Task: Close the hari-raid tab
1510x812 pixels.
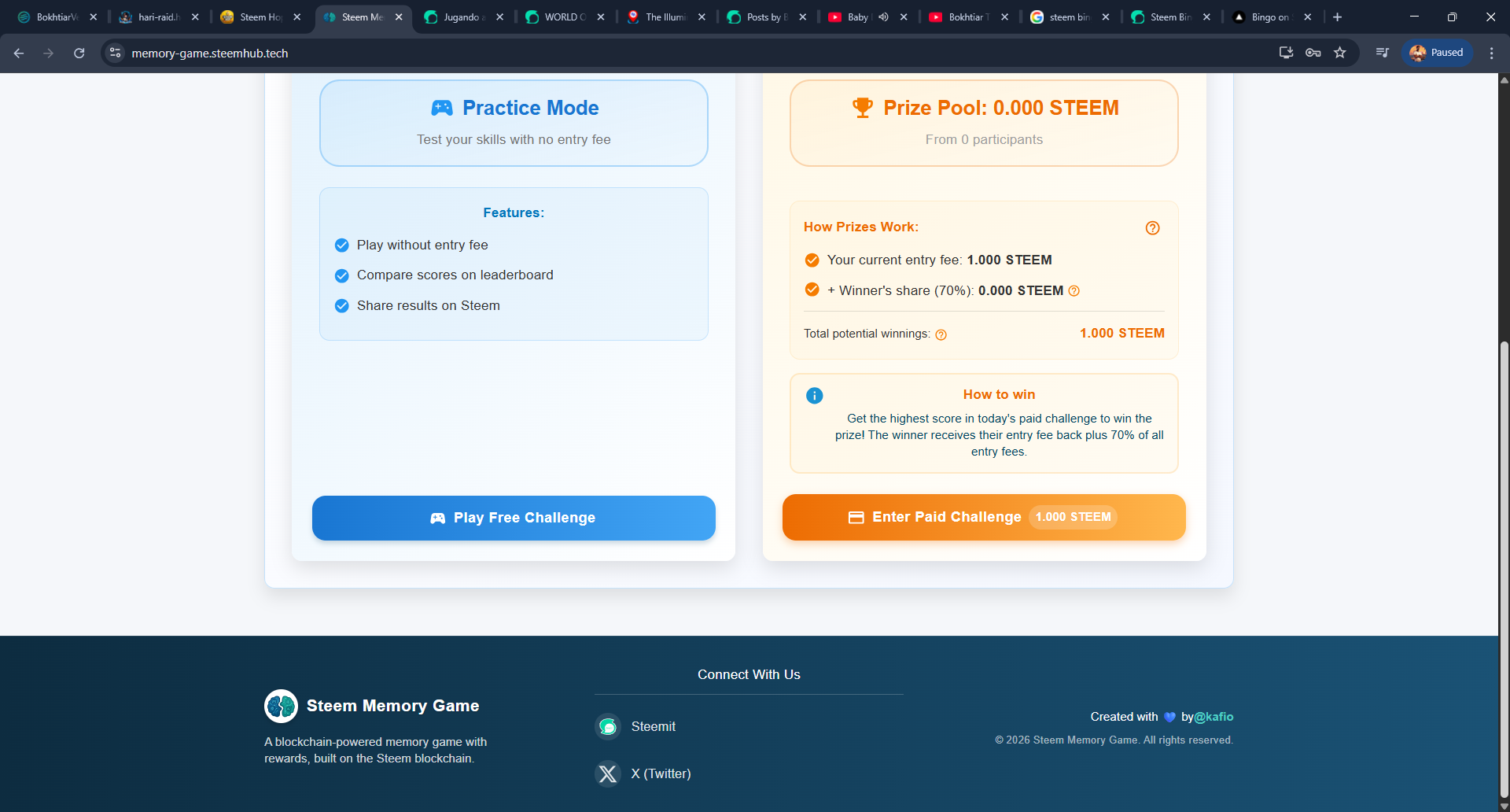Action: pyautogui.click(x=195, y=17)
